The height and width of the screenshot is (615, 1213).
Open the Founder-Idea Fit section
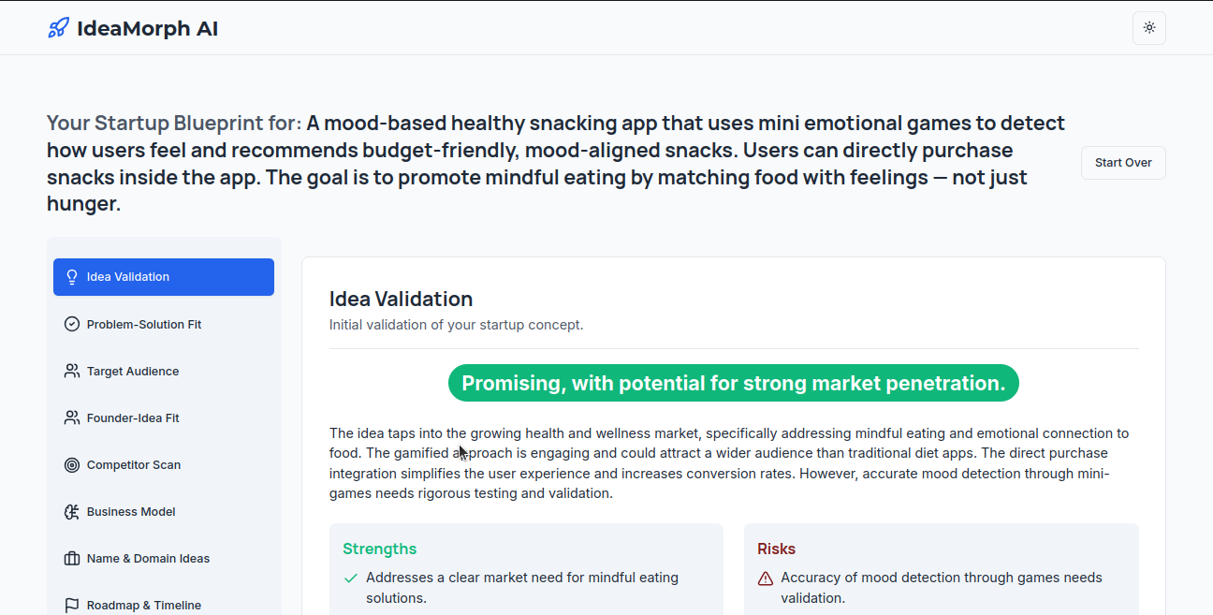pyautogui.click(x=133, y=417)
